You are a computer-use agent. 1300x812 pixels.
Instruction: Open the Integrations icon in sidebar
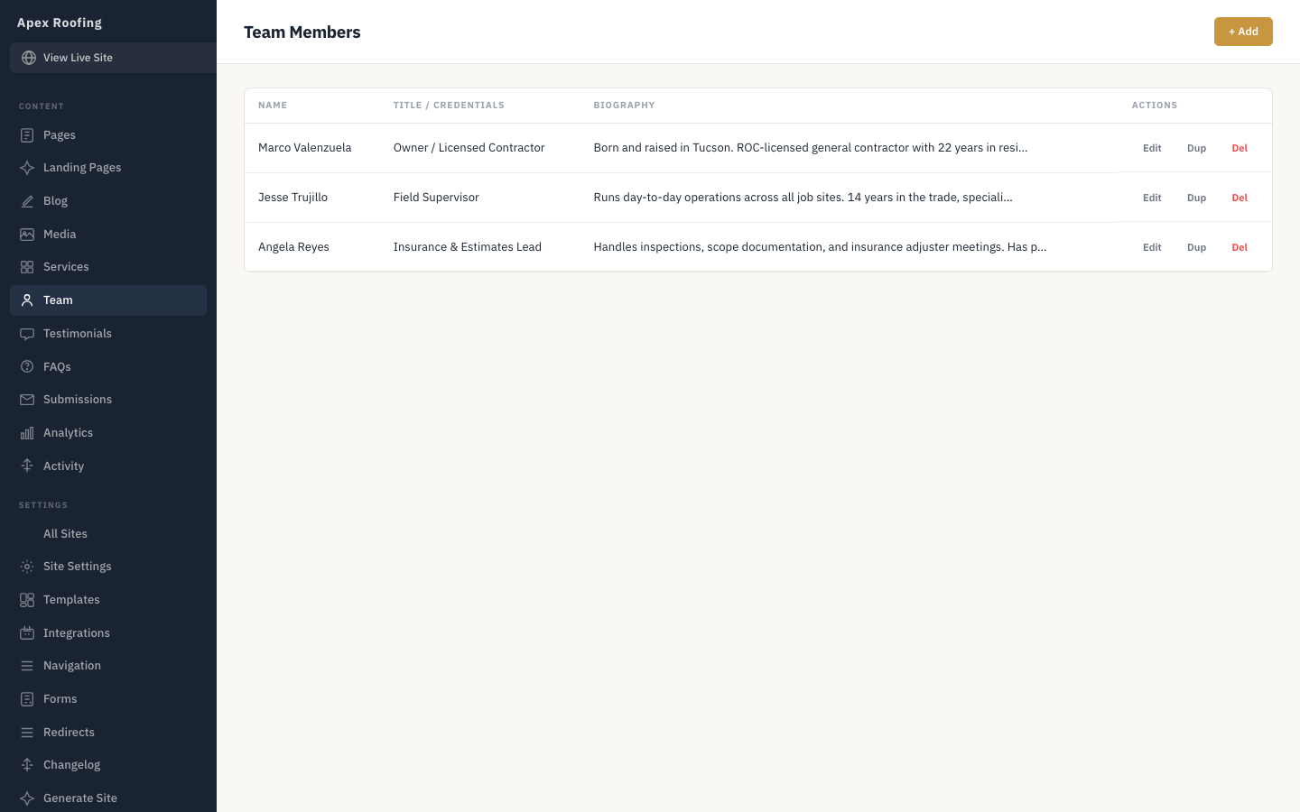pos(27,633)
